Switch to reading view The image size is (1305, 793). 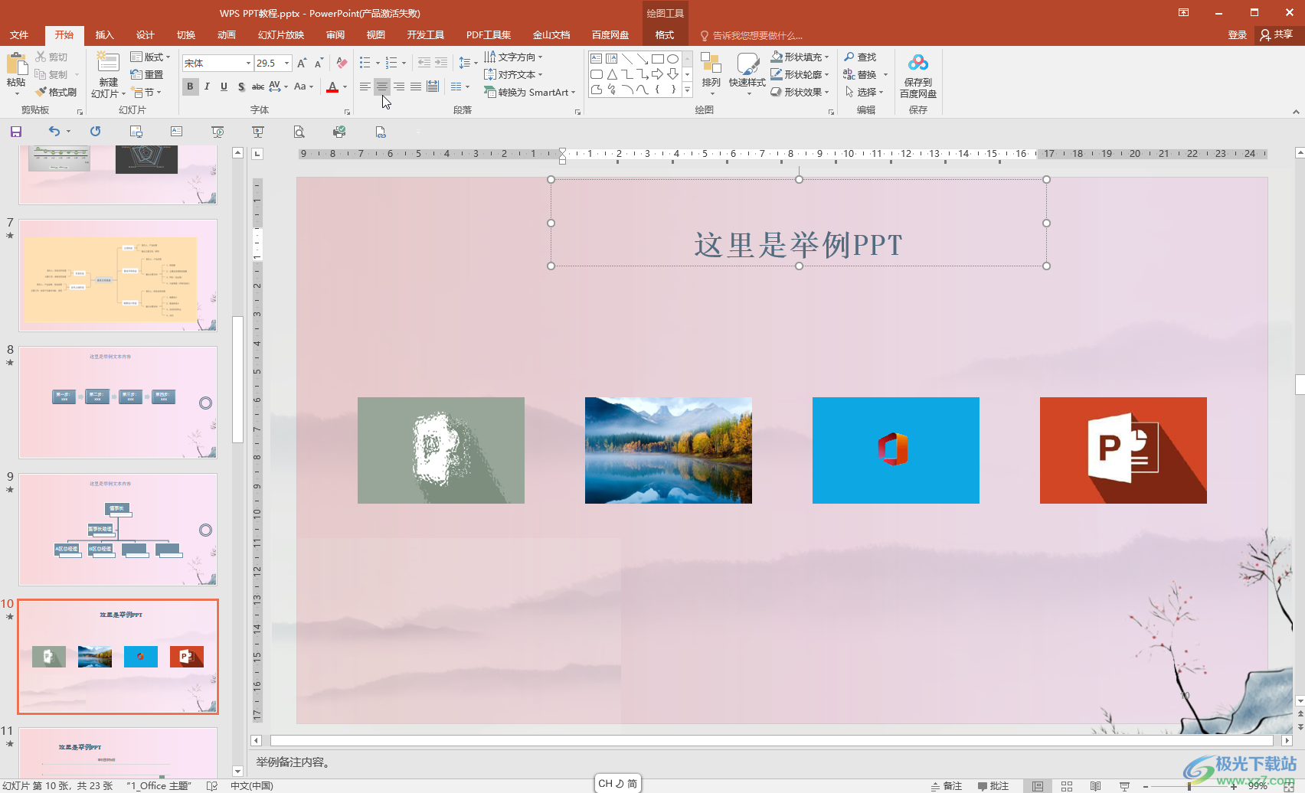(1096, 786)
